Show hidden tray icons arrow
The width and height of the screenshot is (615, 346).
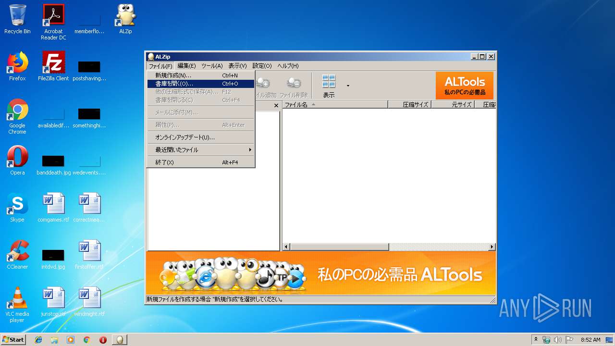(x=536, y=340)
